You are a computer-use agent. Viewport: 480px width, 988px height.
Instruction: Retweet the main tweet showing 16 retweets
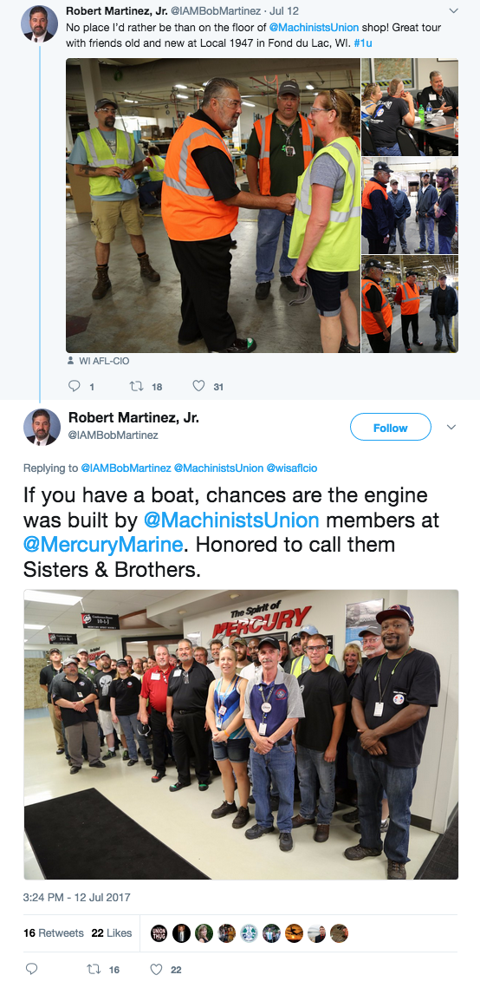click(x=93, y=969)
